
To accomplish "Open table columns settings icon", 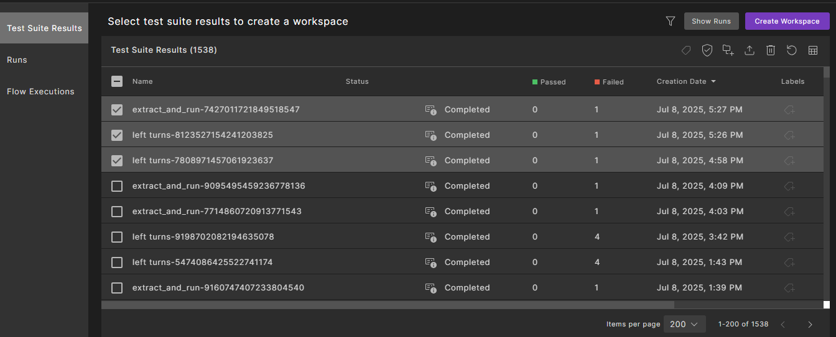I will pos(813,50).
